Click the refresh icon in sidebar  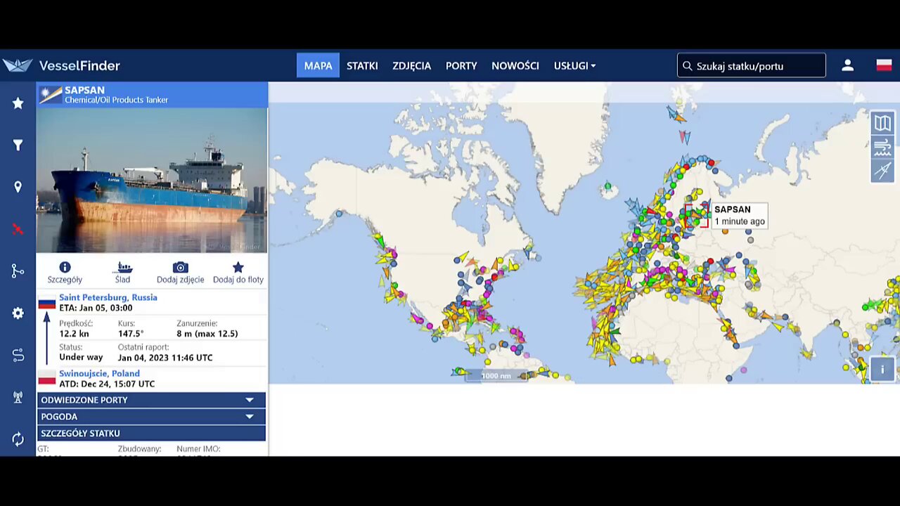click(18, 439)
